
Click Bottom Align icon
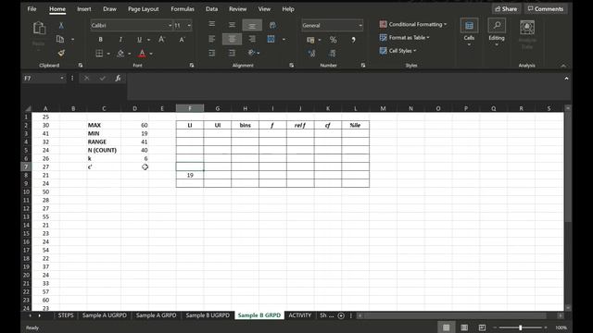[x=252, y=25]
